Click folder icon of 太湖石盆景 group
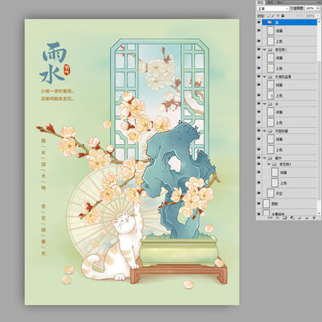322x322 pixels. point(270,77)
